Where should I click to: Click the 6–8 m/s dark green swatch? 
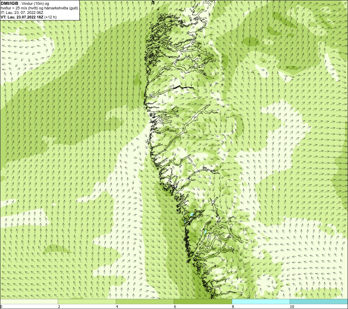pos(203,301)
